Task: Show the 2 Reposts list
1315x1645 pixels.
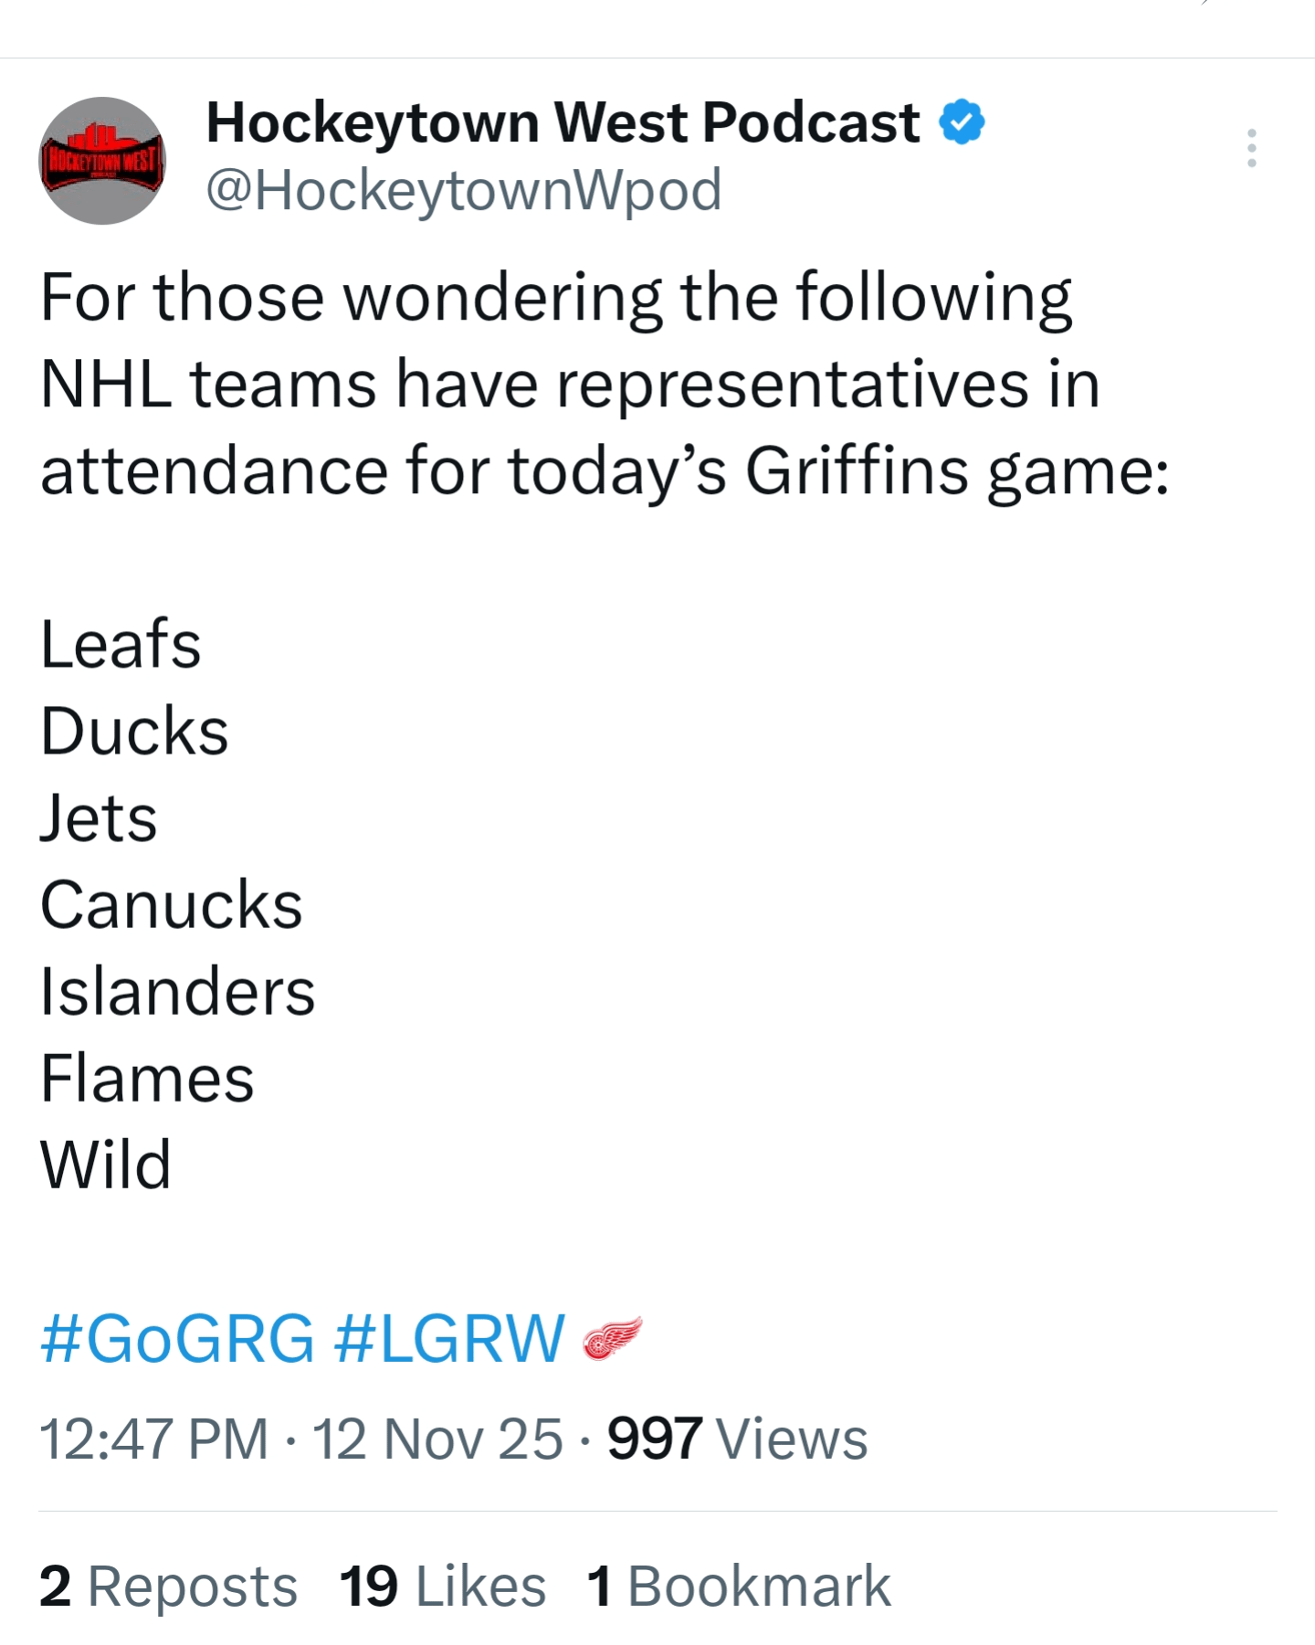Action: click(x=168, y=1586)
